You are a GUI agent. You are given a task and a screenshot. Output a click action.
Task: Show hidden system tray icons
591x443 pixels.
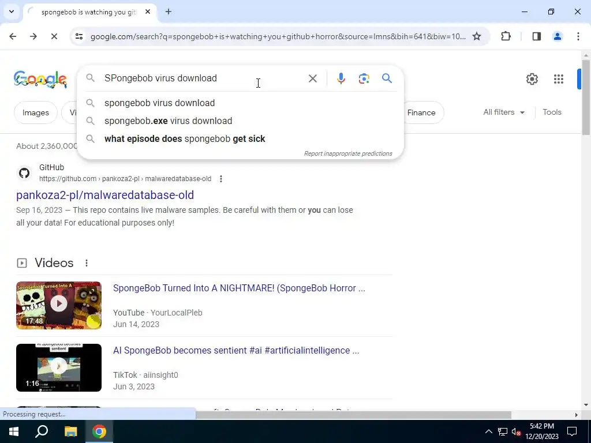[x=488, y=431]
